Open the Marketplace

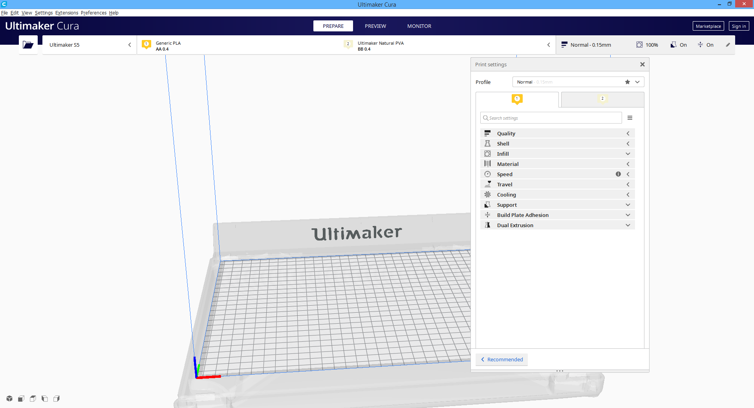coord(708,26)
